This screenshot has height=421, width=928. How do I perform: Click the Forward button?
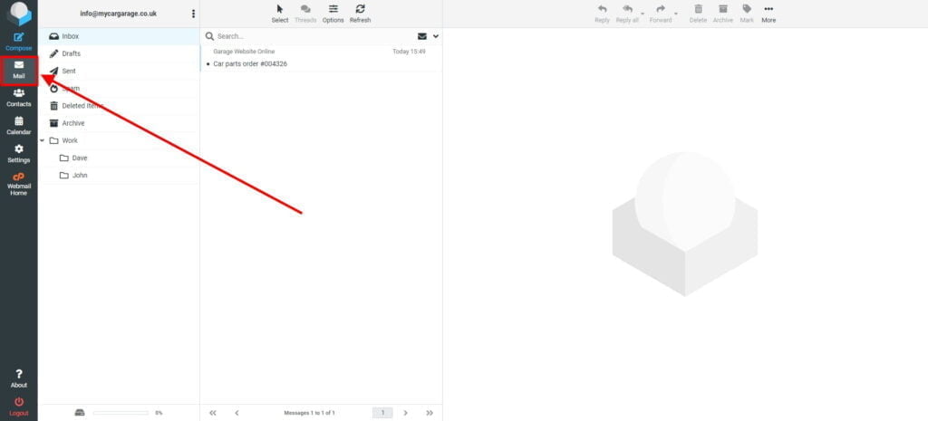(661, 14)
